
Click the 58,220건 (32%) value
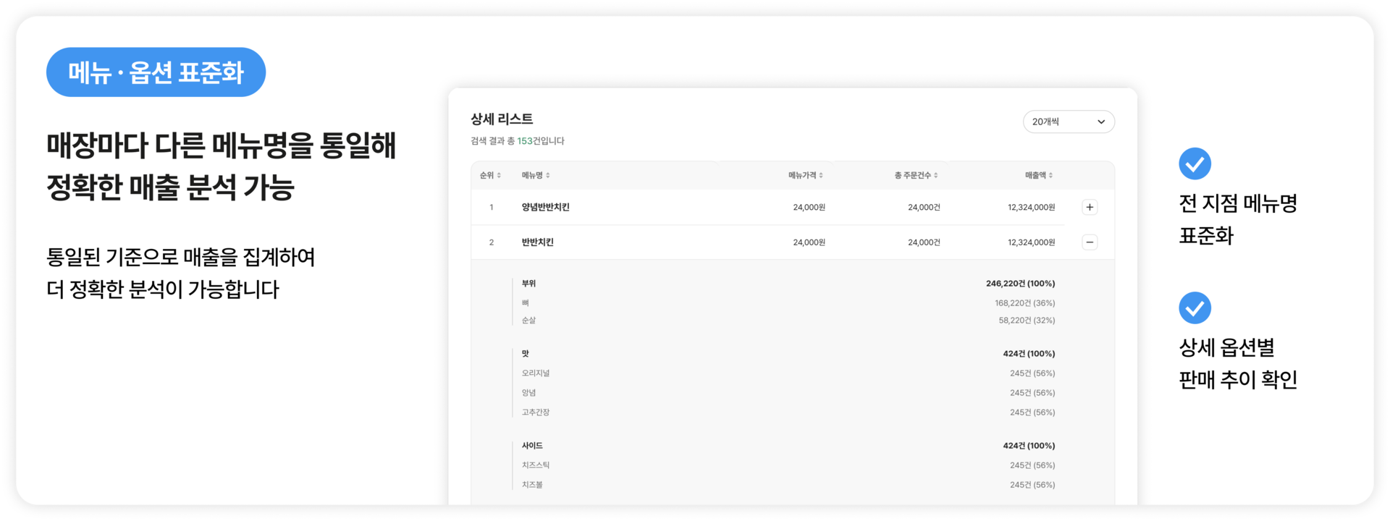[1027, 320]
